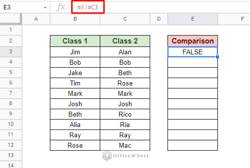Image resolution: width=250 pixels, height=168 pixels.
Task: Open the Name Box dropdown arrow
Action: (45, 7)
